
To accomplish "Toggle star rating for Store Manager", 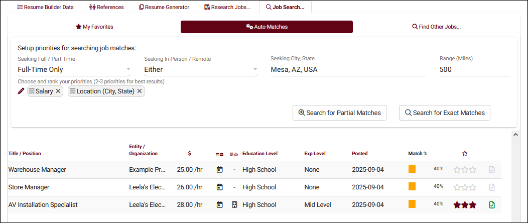I will pos(465,187).
